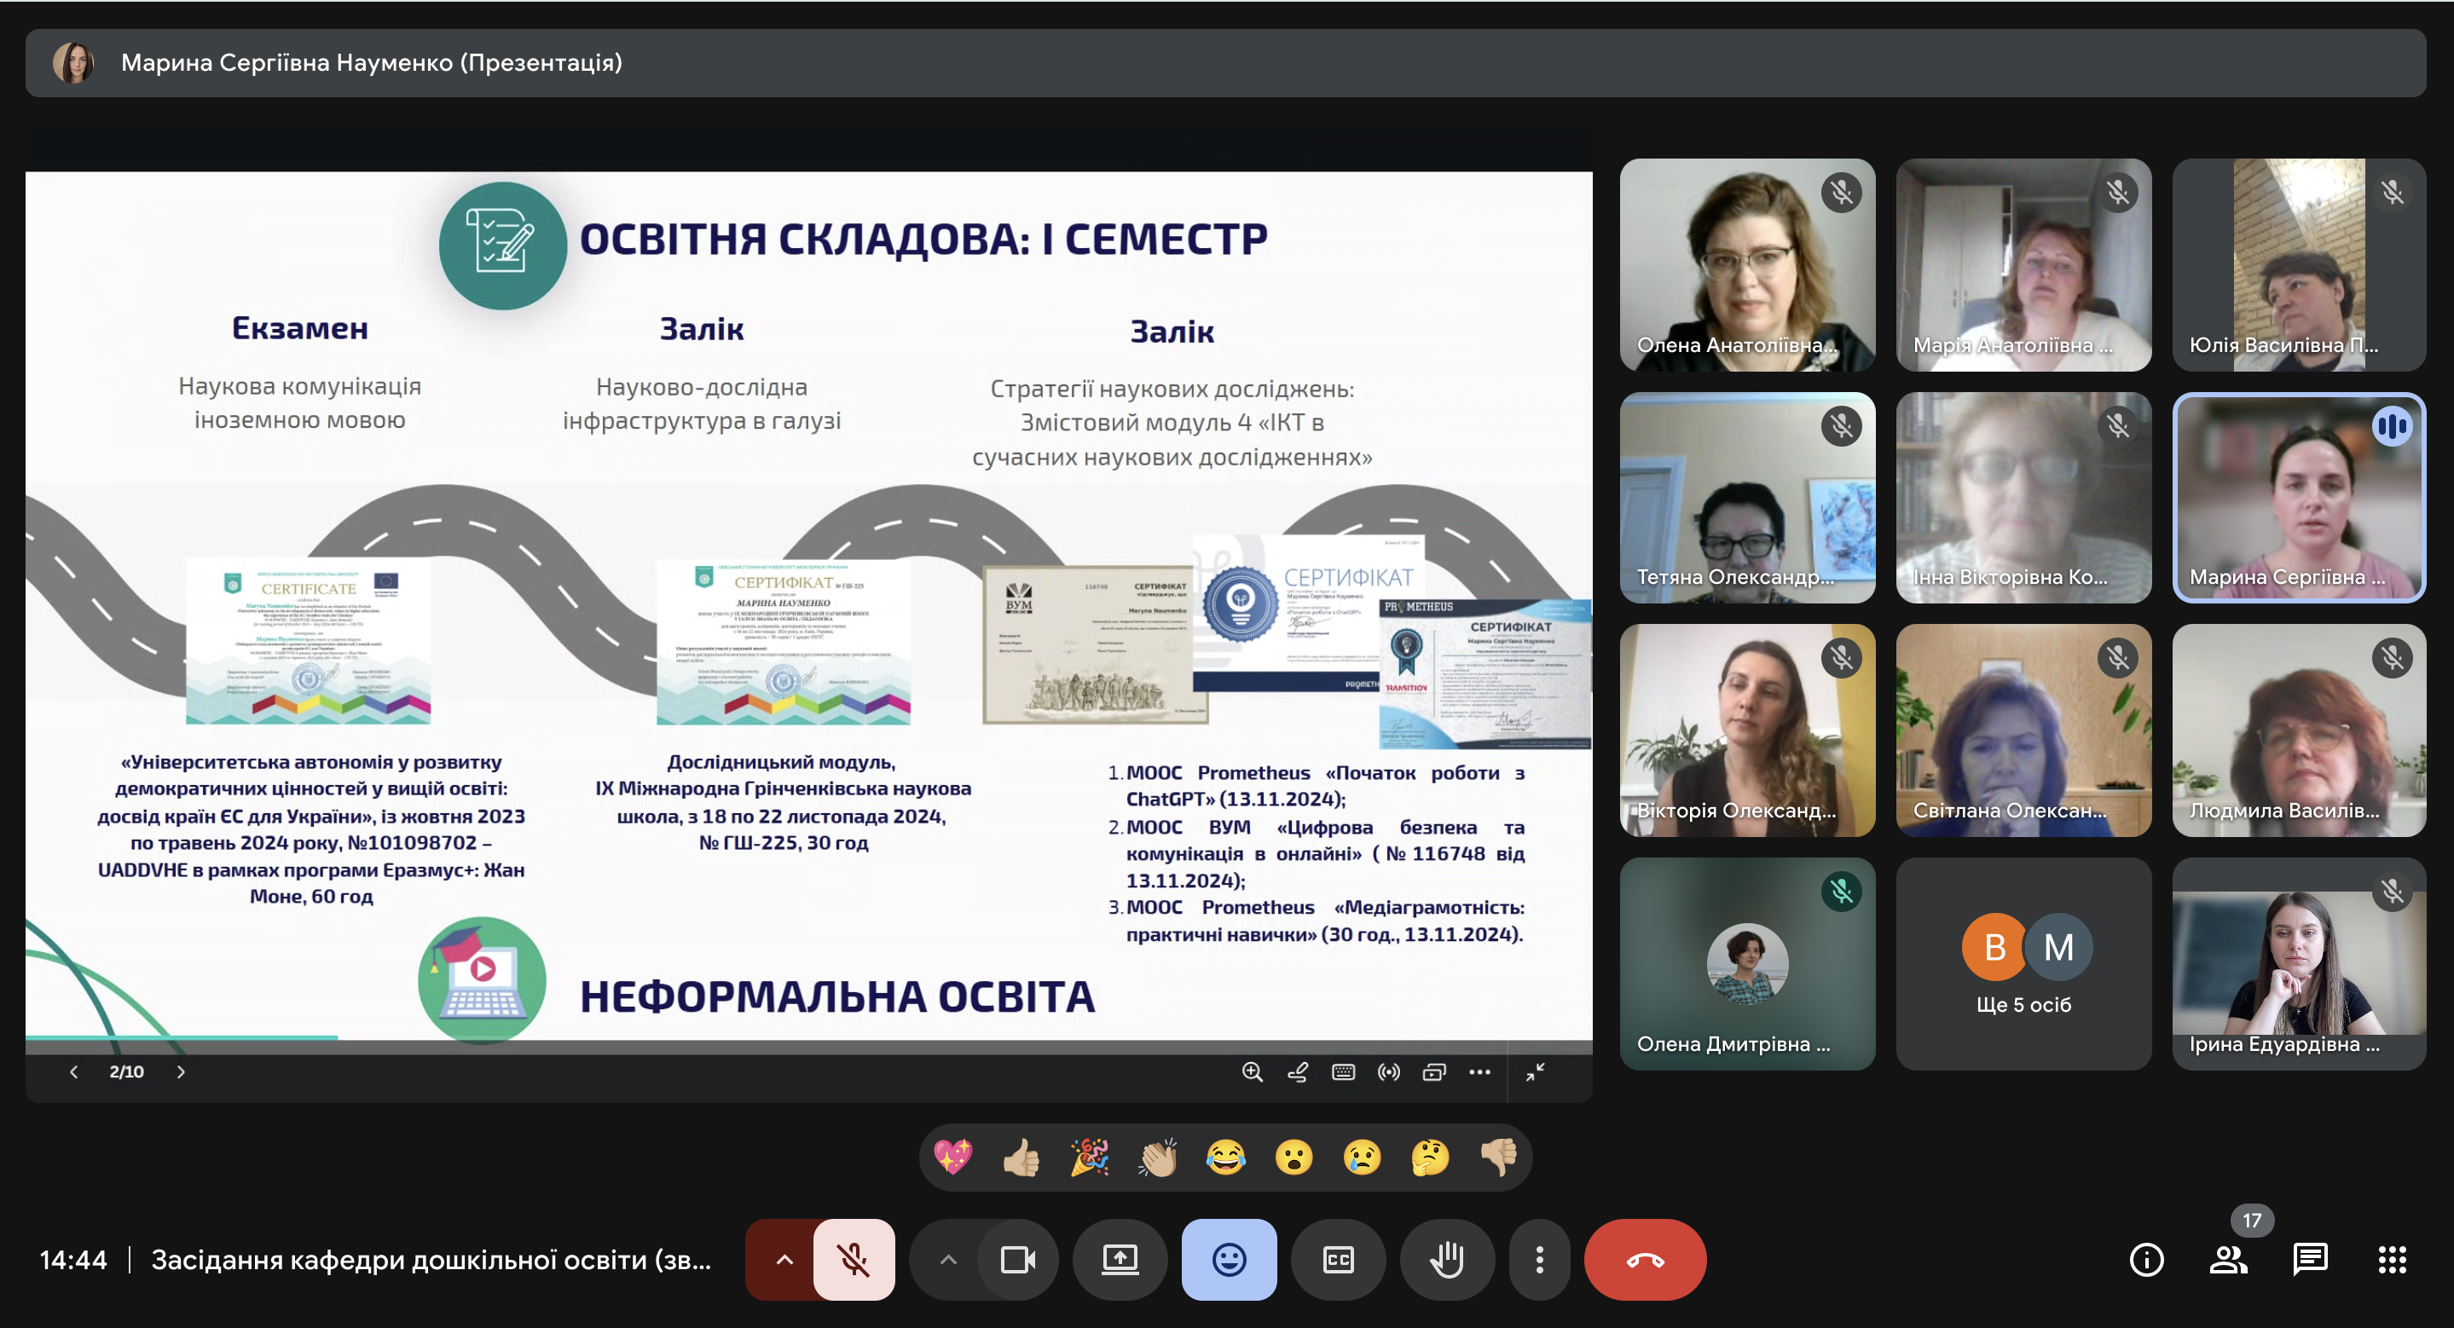Screen dimensions: 2454x1328
Task: Turn on closed captions
Action: [x=1338, y=1260]
